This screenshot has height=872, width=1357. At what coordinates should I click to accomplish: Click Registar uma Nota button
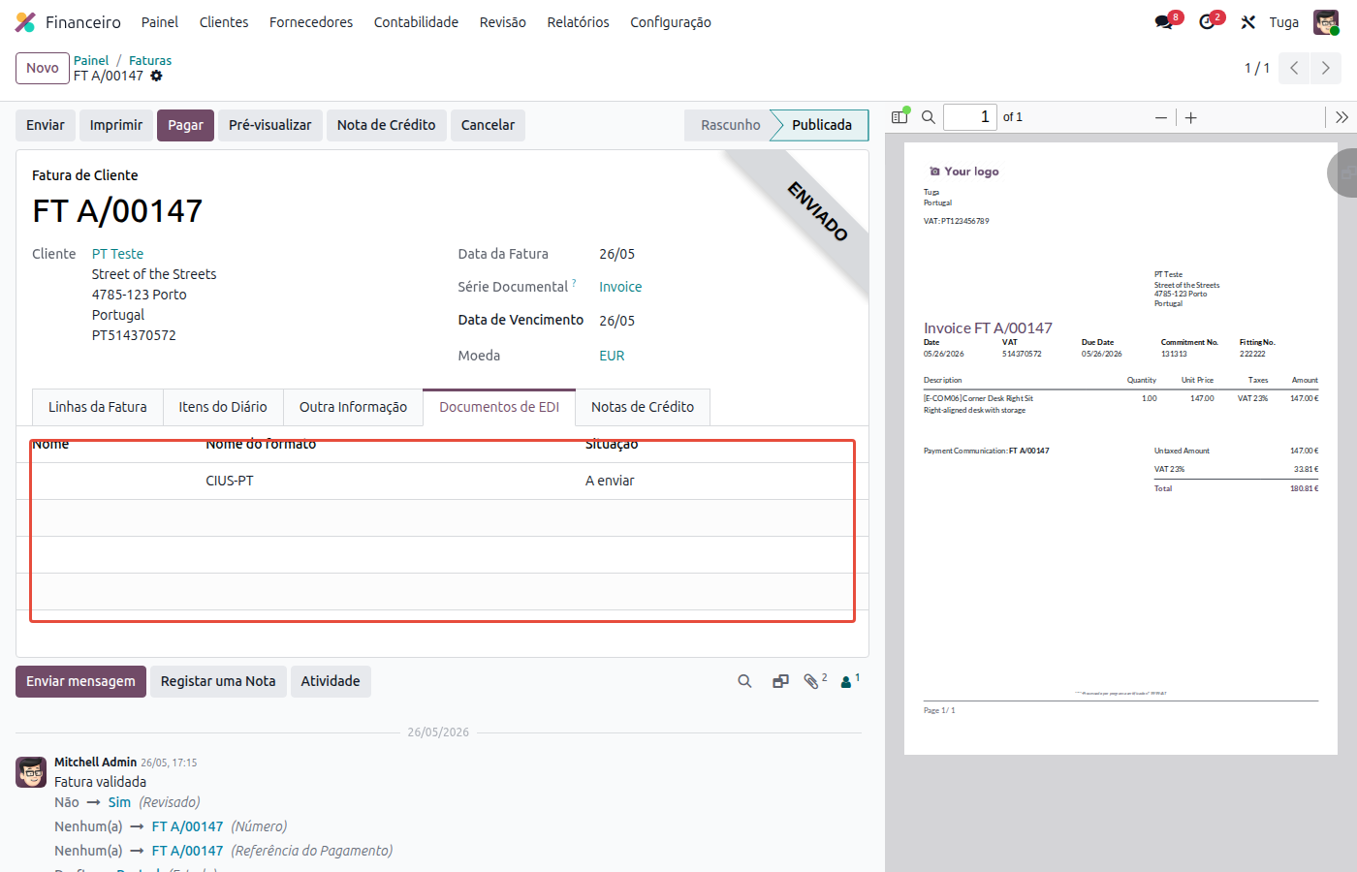(x=218, y=681)
